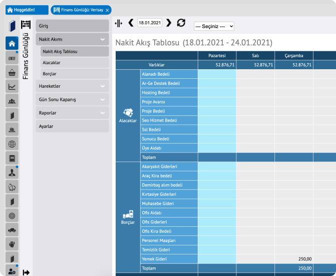Click the Proje Avansı row label

pos(169,102)
